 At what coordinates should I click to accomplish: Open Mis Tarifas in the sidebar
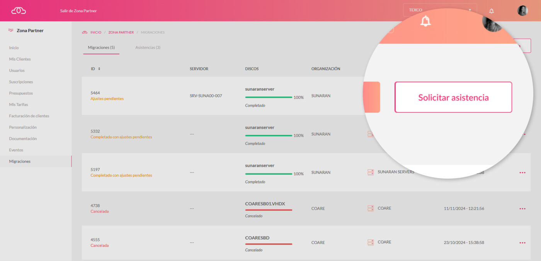coord(19,104)
